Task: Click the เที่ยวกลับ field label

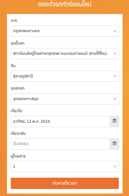Action: (18, 133)
